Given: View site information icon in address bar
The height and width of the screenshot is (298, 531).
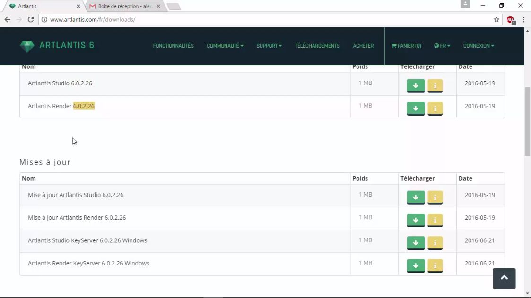Looking at the screenshot, I should tap(44, 20).
